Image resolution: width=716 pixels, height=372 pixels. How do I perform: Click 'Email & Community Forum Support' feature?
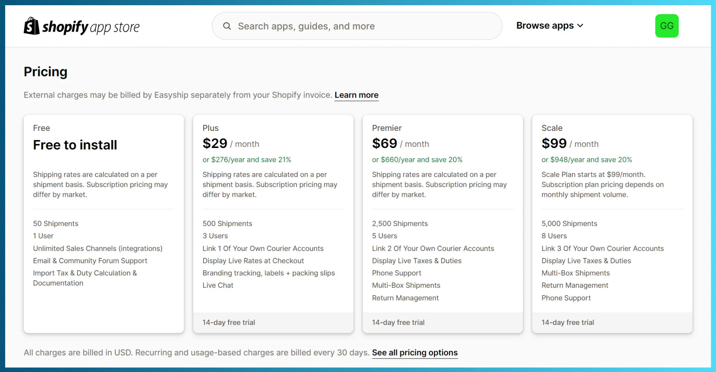(90, 261)
